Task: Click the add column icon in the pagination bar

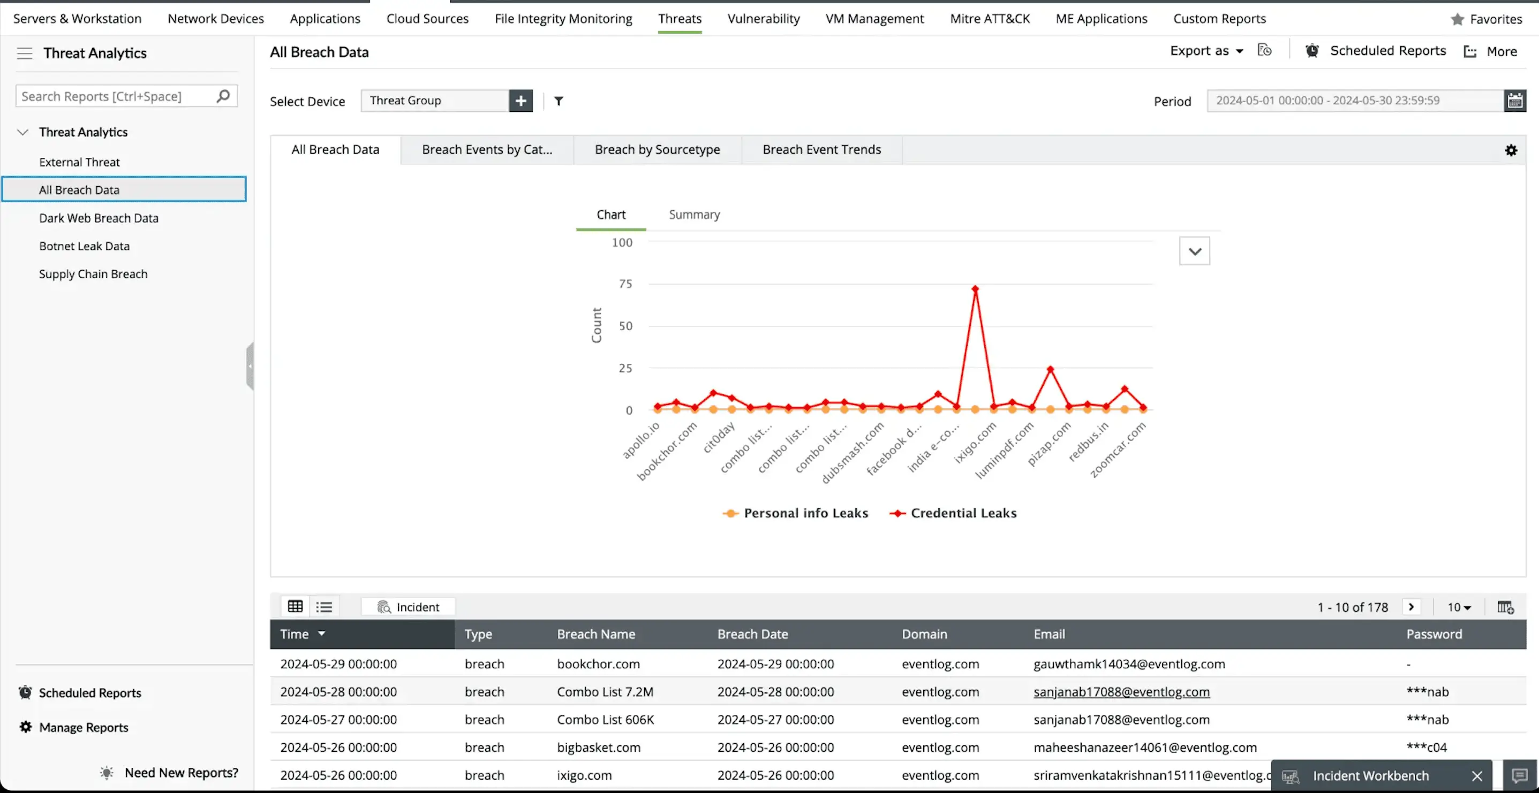Action: [x=1505, y=607]
